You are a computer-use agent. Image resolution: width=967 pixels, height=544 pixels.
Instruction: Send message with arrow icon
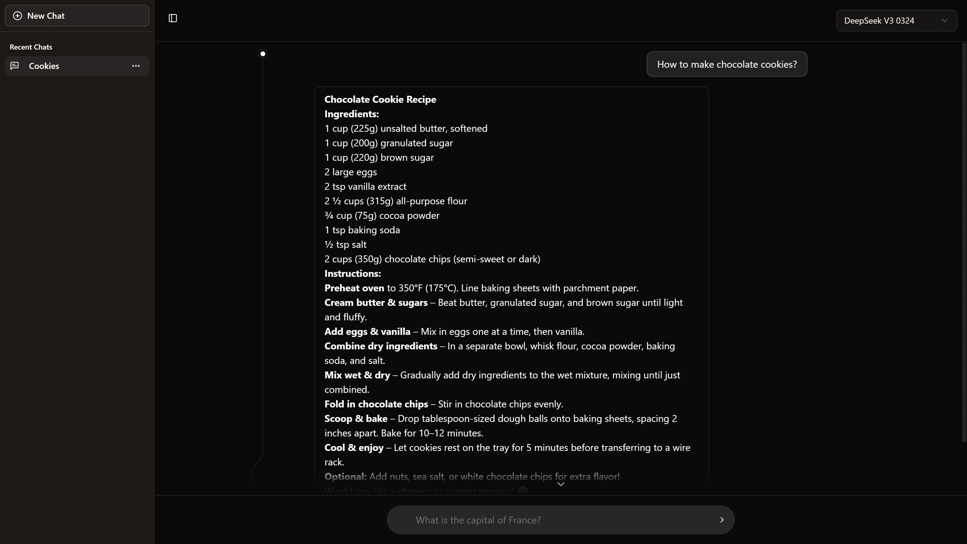point(722,520)
